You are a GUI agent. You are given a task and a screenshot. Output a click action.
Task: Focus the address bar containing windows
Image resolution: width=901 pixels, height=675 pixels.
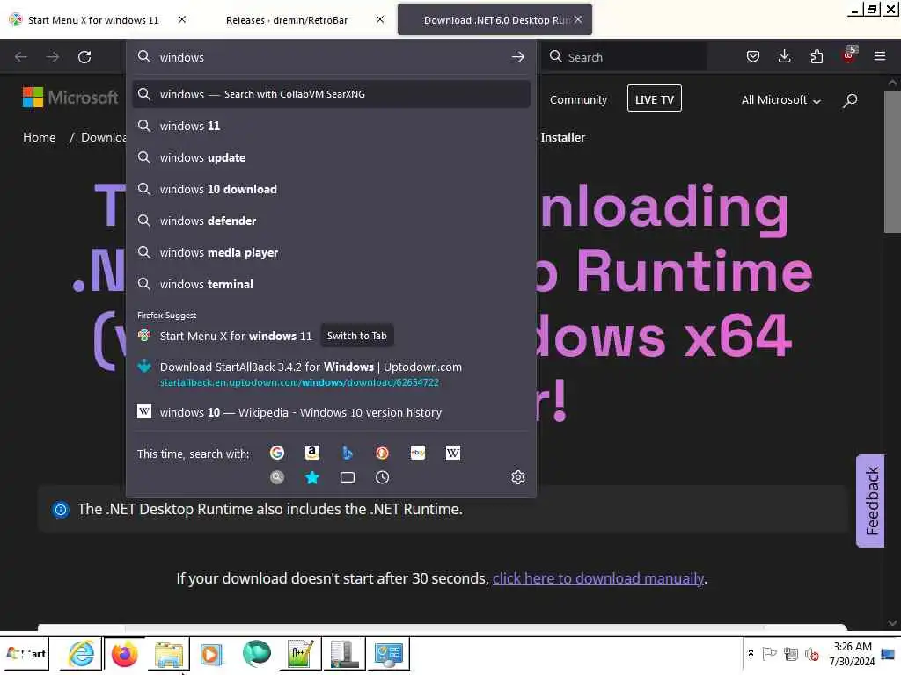pyautogui.click(x=331, y=57)
